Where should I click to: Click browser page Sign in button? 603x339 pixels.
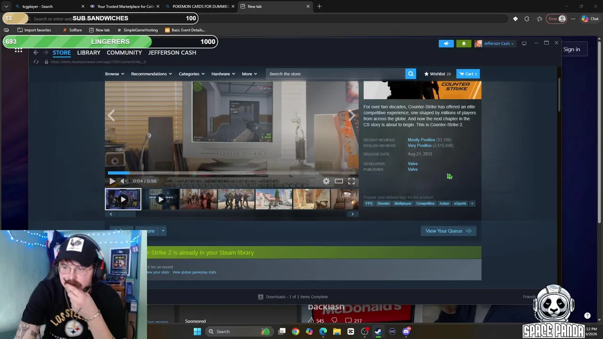pyautogui.click(x=571, y=49)
